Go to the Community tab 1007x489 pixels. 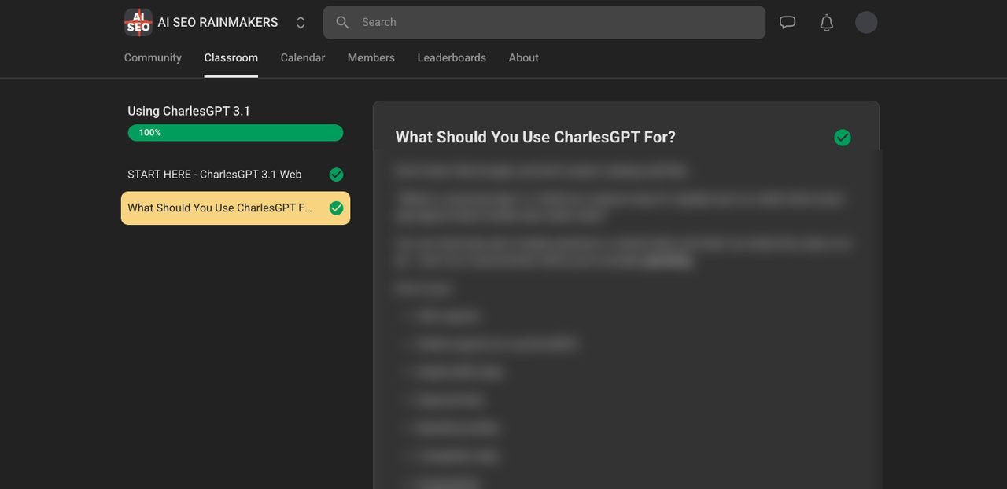pos(153,57)
